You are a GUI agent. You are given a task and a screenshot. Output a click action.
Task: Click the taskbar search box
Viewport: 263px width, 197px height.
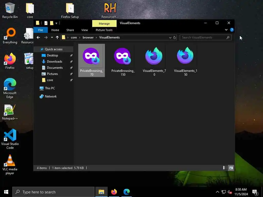point(53,192)
